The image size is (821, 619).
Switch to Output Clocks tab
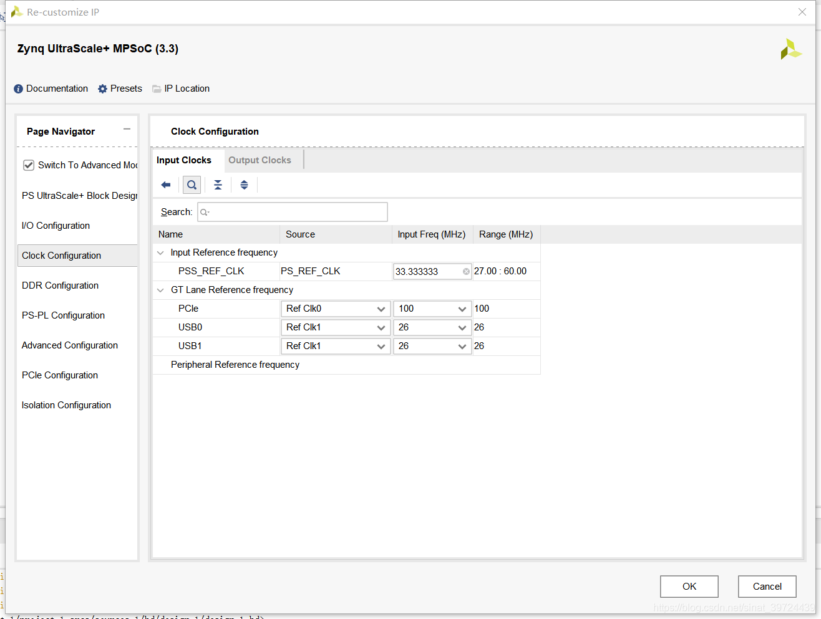260,160
